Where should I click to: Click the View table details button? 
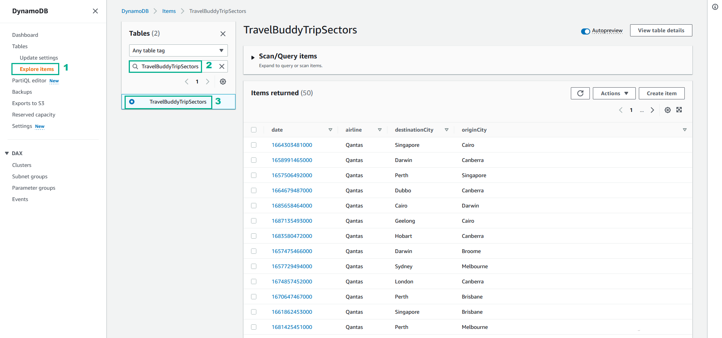(x=661, y=30)
